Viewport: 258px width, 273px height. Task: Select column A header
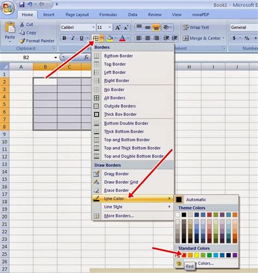(21, 67)
